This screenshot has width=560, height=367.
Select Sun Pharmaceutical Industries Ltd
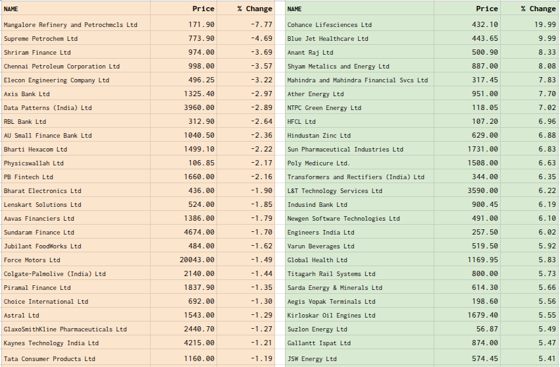click(x=345, y=149)
